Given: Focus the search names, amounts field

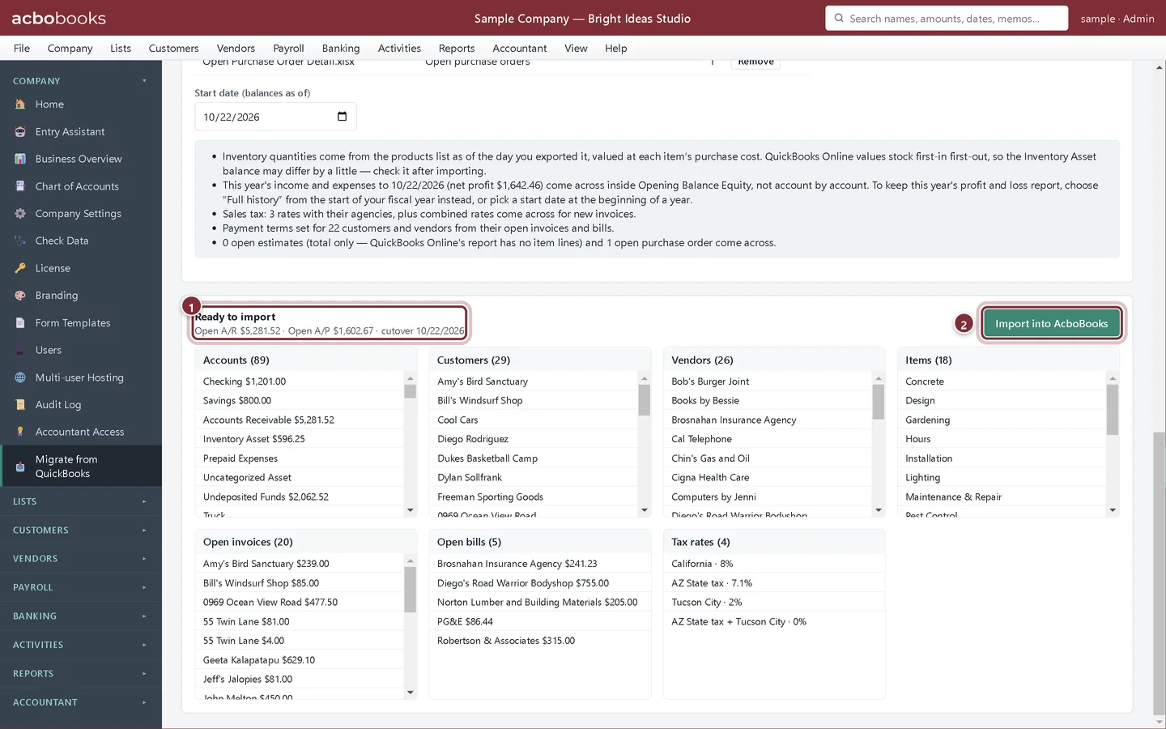Looking at the screenshot, I should (x=947, y=18).
